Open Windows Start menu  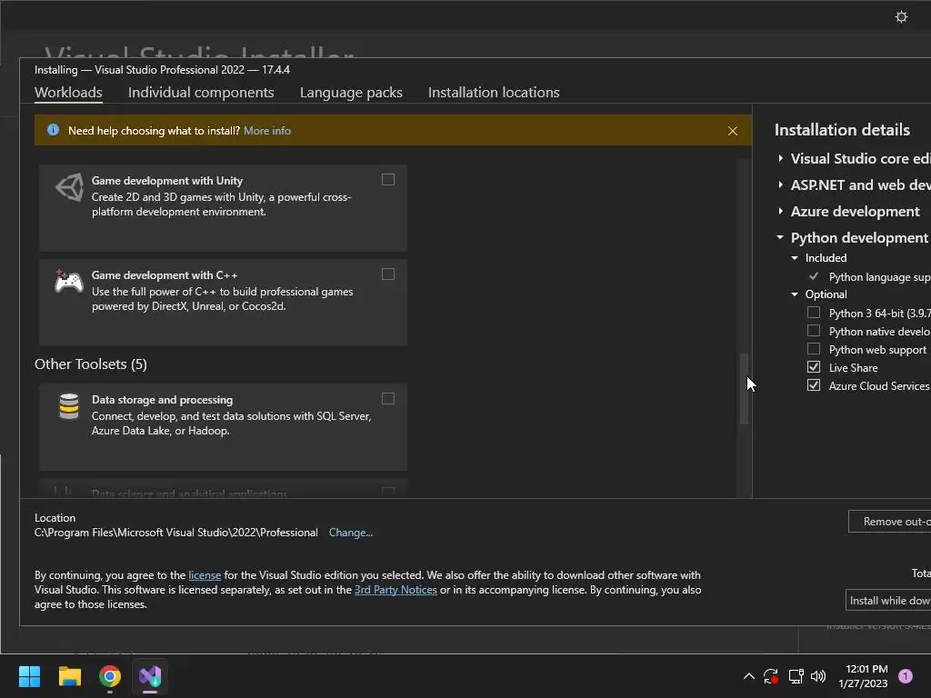(x=29, y=676)
